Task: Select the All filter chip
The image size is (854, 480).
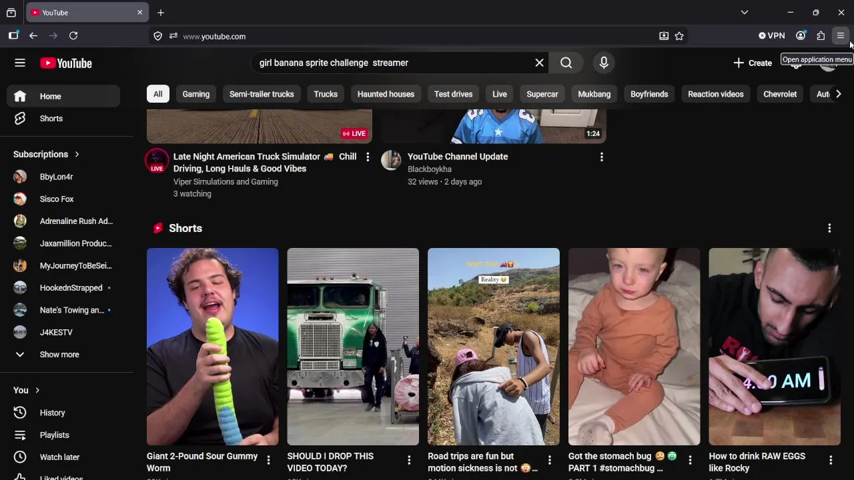Action: tap(158, 94)
